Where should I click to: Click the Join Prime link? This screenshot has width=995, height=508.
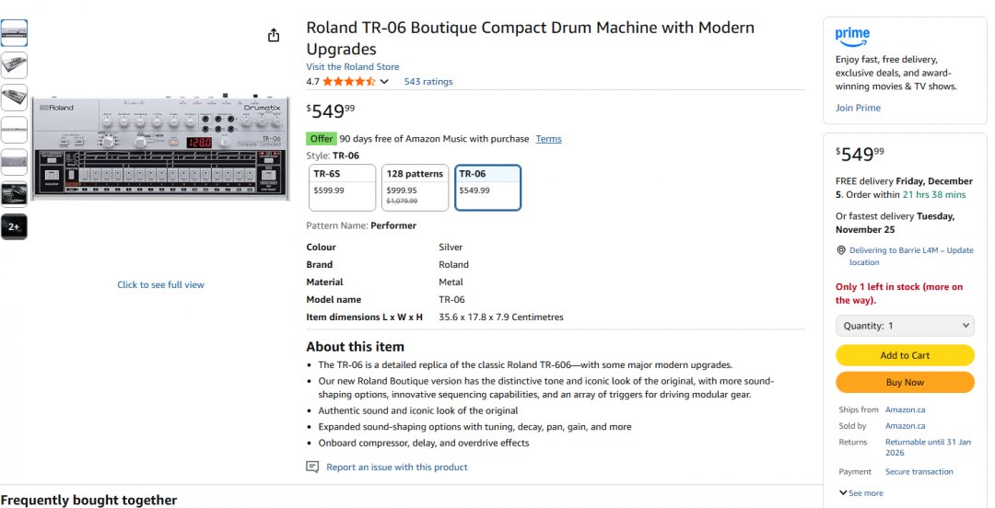pyautogui.click(x=858, y=108)
